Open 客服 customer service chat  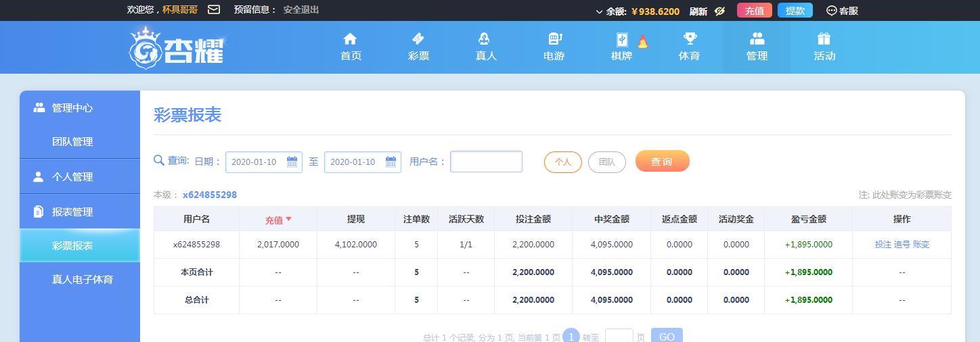(x=842, y=11)
